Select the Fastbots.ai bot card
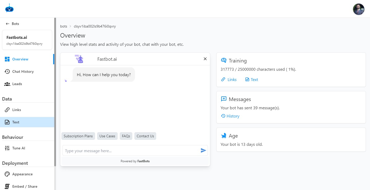 (x=27, y=40)
